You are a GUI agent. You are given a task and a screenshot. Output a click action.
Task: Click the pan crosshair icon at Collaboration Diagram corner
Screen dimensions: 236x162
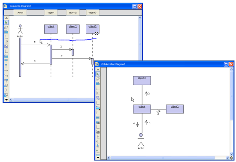tap(232, 158)
